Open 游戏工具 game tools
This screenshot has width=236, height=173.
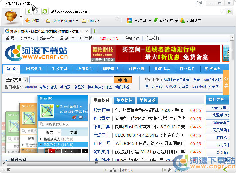coord(136,21)
